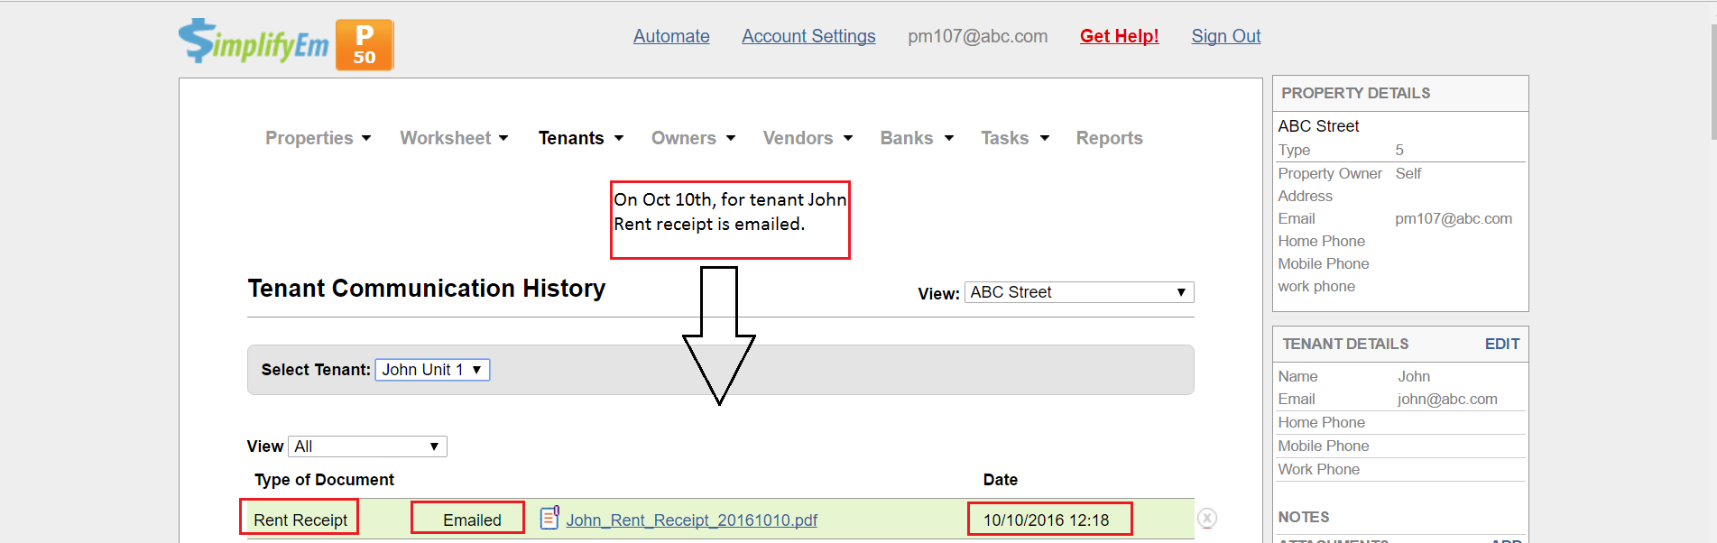Viewport: 1717px width, 543px height.
Task: Click the SimplifyEm logo
Action: coord(254,41)
